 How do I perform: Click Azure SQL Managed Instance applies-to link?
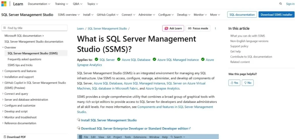tap(178, 60)
